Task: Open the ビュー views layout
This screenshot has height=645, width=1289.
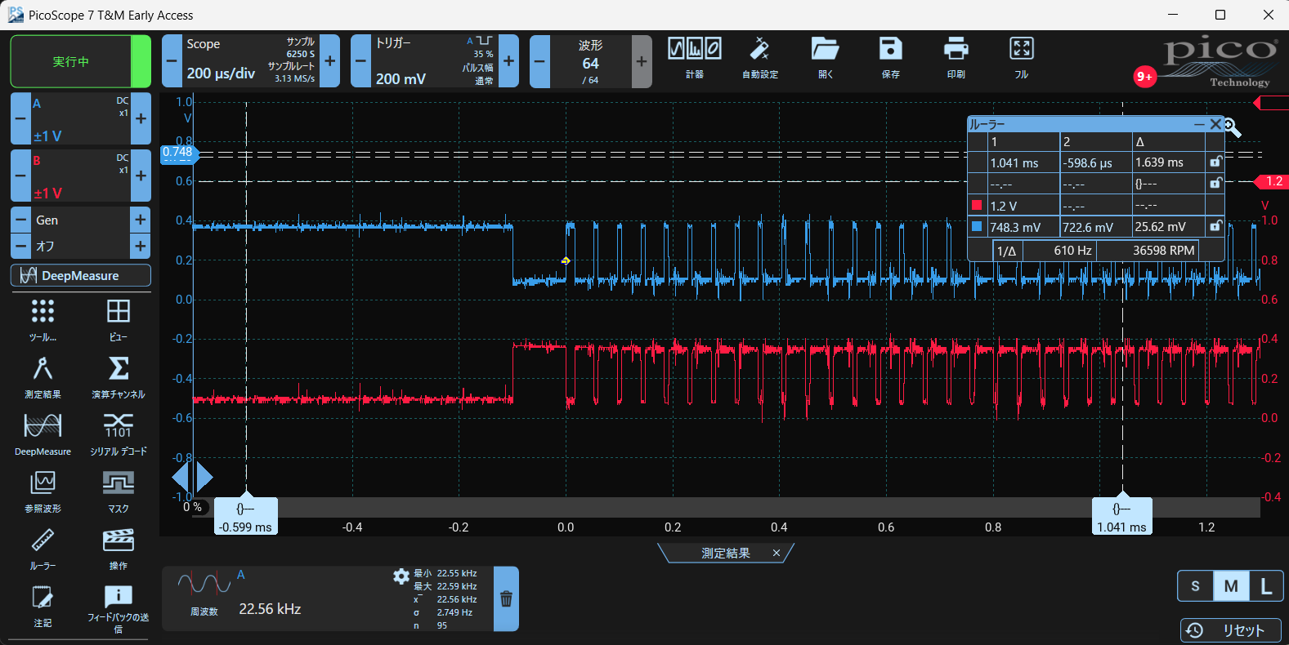Action: tap(119, 319)
